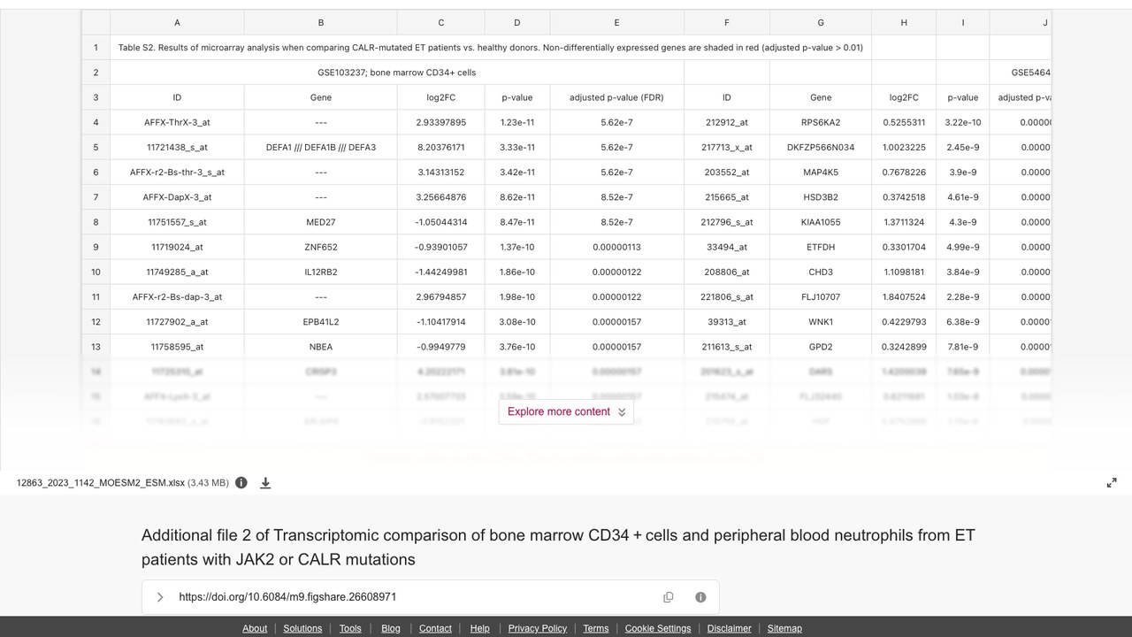Open the Disclaimer footer link
Image resolution: width=1132 pixels, height=637 pixels.
point(730,628)
